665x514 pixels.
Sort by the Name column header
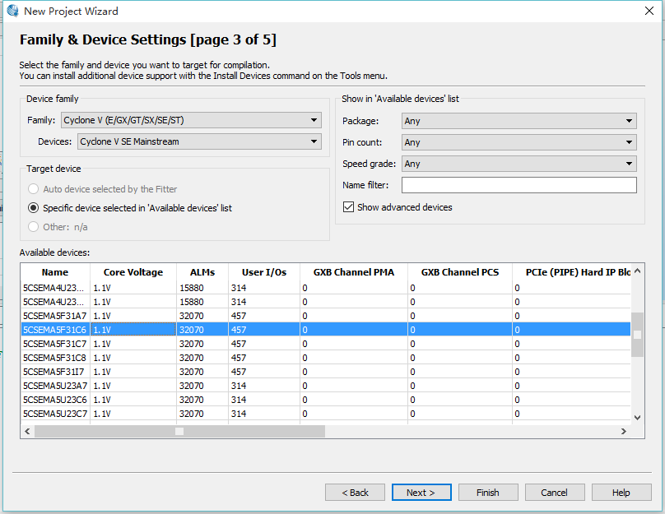click(55, 272)
